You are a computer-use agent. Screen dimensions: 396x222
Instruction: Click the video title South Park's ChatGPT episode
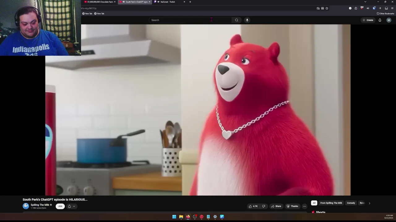pyautogui.click(x=55, y=199)
